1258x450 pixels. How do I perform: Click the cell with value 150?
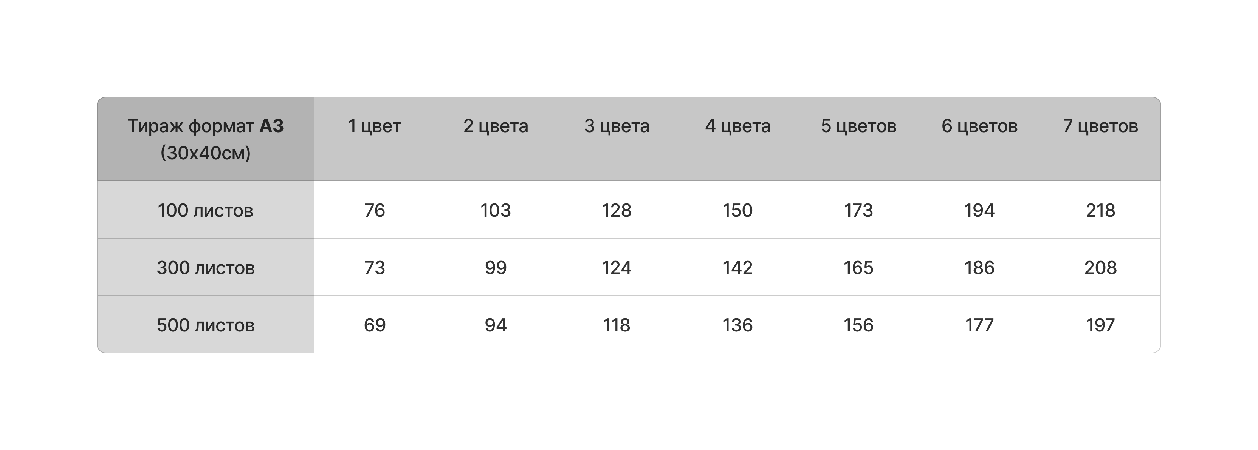click(x=737, y=210)
